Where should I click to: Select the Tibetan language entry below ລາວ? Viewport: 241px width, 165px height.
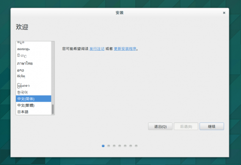(33, 76)
